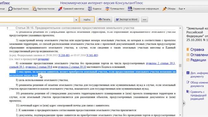208x117 pixels.
Task: Click paragraph 5) кадастровый номер
Action: [92, 46]
